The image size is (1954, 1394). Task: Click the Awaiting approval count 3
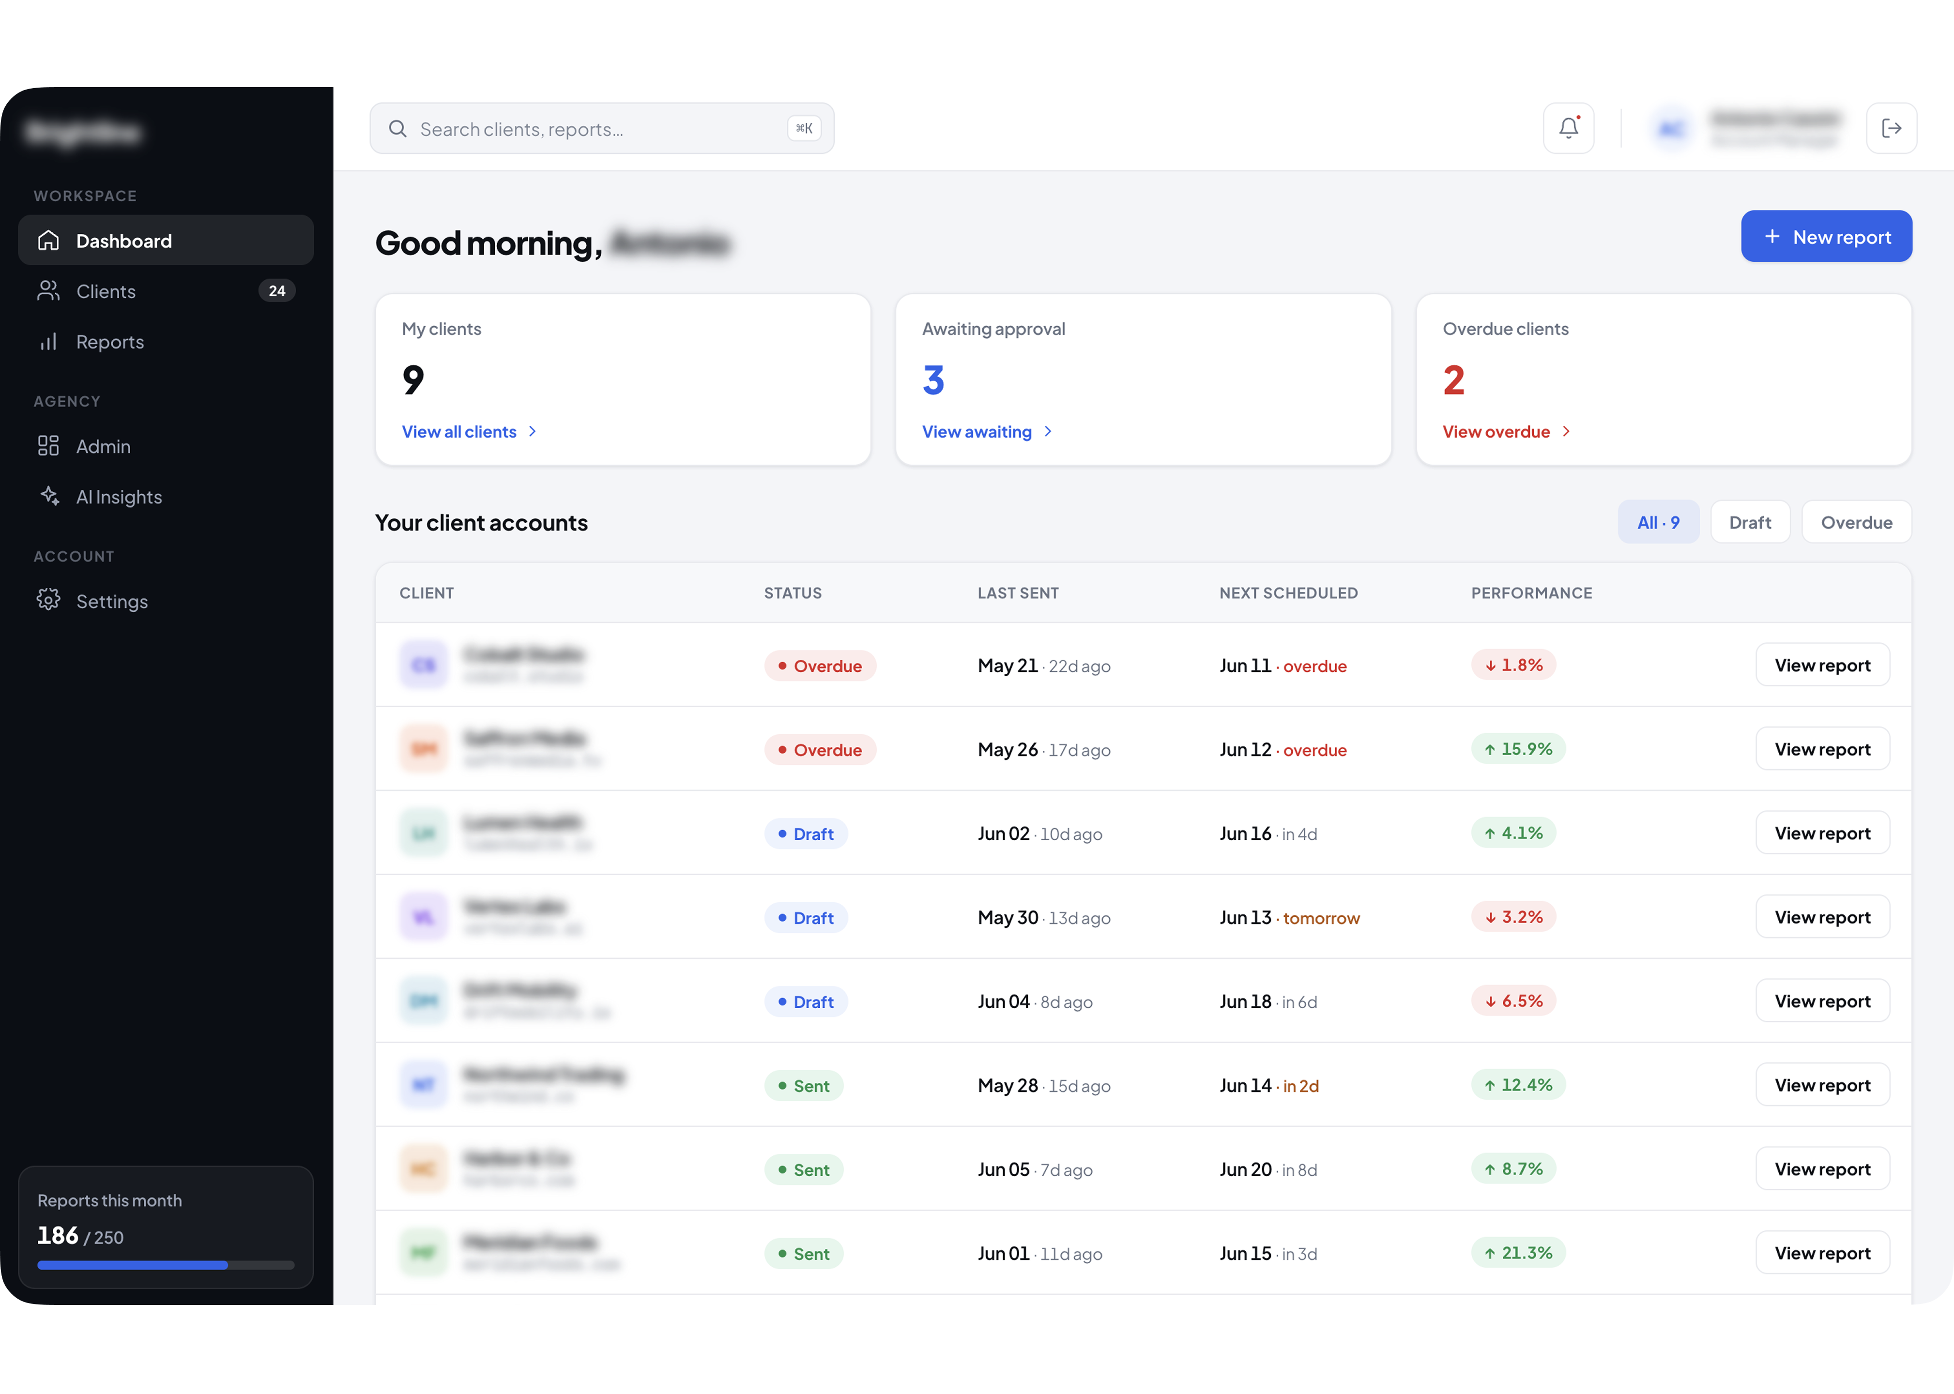coord(933,380)
